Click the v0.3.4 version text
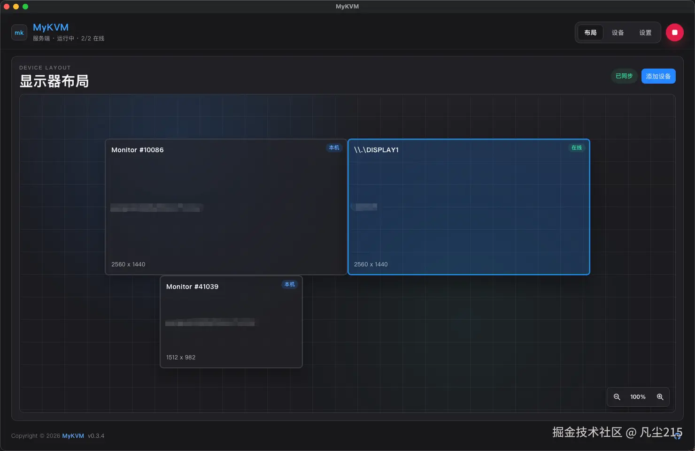 click(96, 436)
